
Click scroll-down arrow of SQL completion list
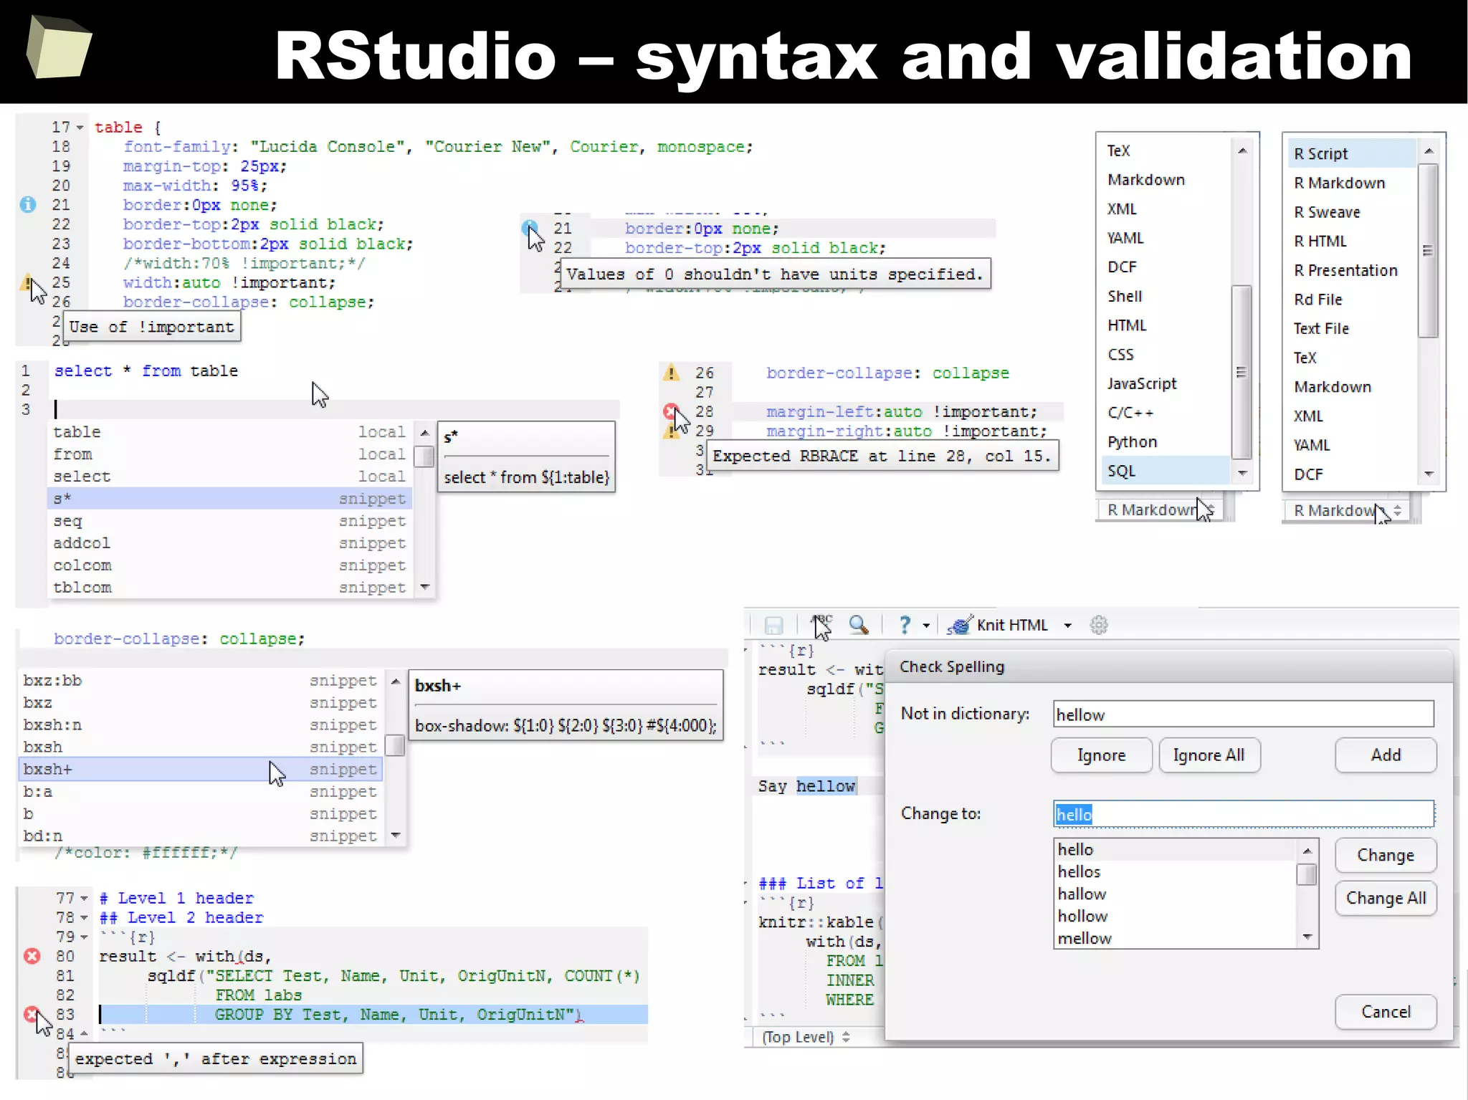click(424, 588)
